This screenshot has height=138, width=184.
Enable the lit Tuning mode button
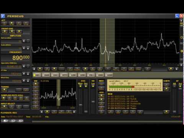point(5,90)
